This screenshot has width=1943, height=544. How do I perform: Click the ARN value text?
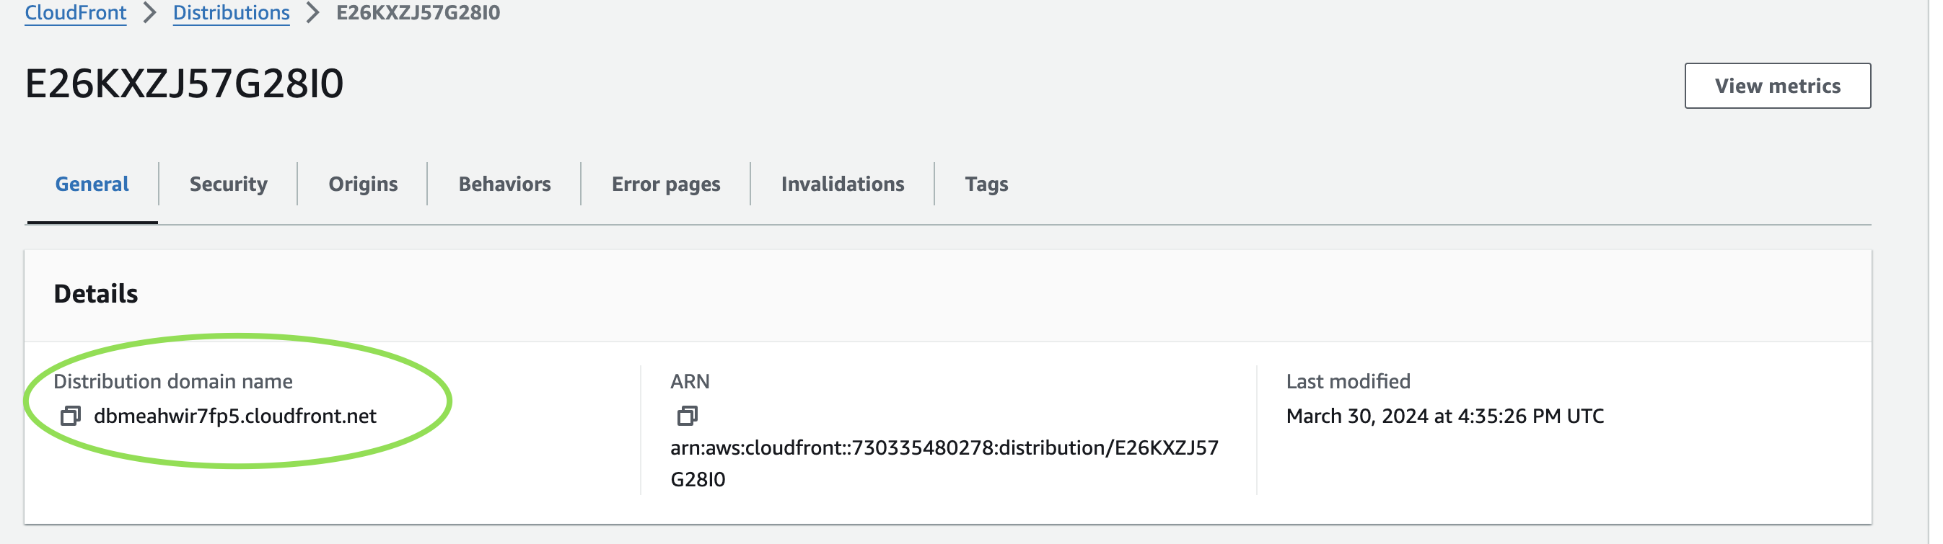click(x=943, y=448)
